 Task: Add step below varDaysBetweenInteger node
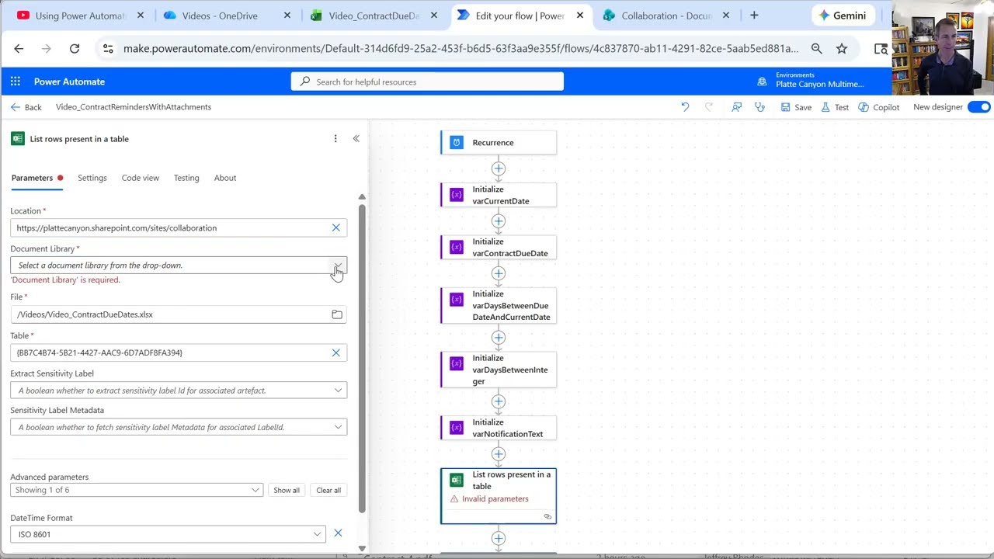tap(499, 401)
